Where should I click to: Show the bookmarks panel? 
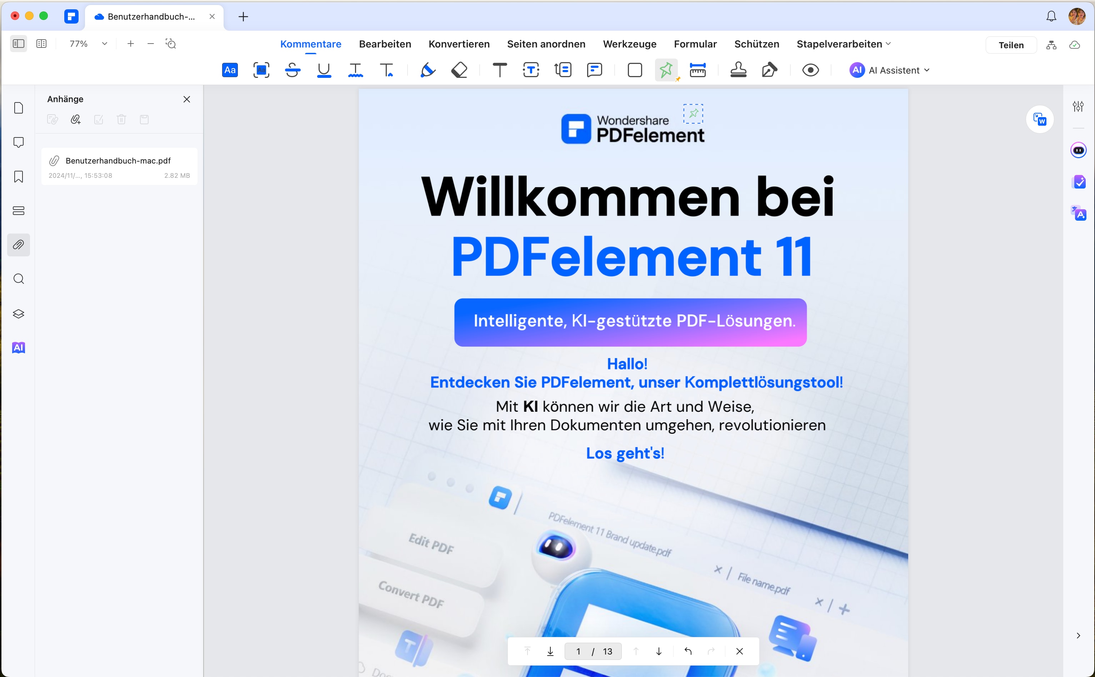pos(18,176)
